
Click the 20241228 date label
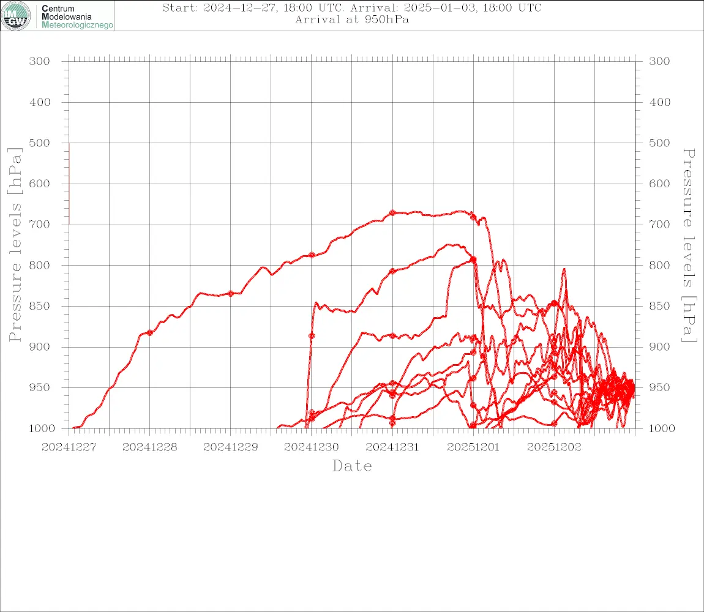[x=149, y=447]
